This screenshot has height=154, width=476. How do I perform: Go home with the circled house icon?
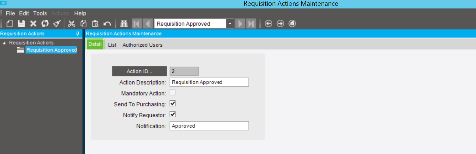292,24
